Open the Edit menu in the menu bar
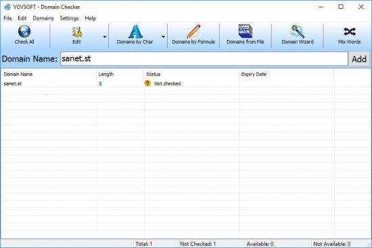Viewport: 372px width, 248px height. tap(22, 18)
